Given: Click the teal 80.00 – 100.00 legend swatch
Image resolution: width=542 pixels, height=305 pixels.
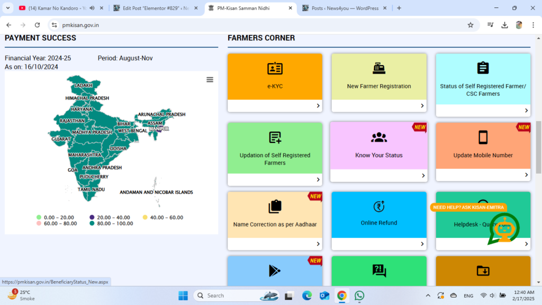Looking at the screenshot, I should click(x=92, y=223).
